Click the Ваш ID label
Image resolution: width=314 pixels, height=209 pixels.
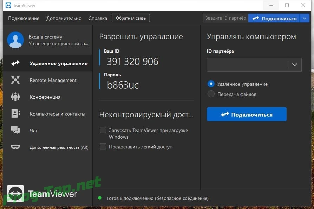coord(112,51)
